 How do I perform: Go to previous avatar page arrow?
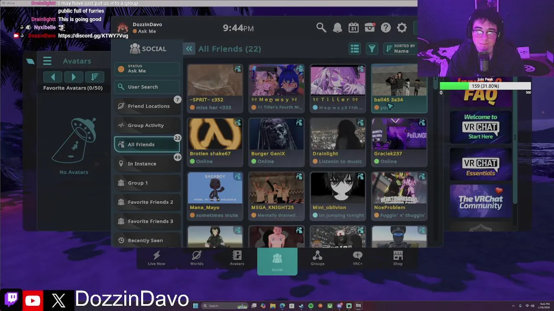[x=53, y=77]
